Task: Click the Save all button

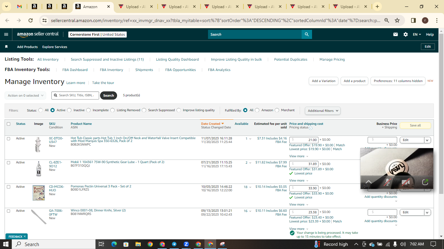Action: [415, 125]
